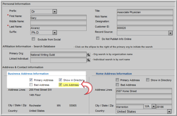Click the Last Name field with Alvarez
177x116 pixels.
click(59, 28)
